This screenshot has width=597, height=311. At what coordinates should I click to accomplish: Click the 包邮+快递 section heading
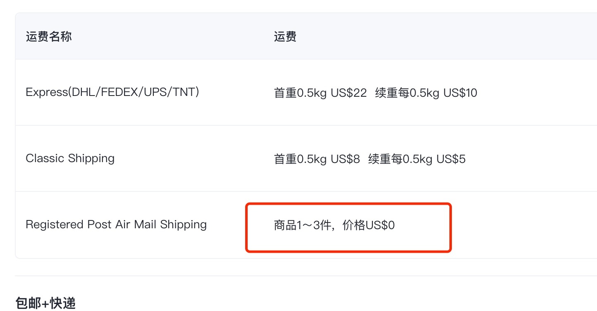click(45, 303)
